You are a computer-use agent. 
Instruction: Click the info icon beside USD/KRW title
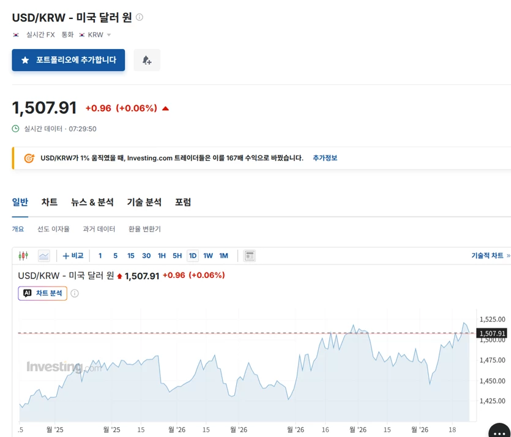click(139, 17)
